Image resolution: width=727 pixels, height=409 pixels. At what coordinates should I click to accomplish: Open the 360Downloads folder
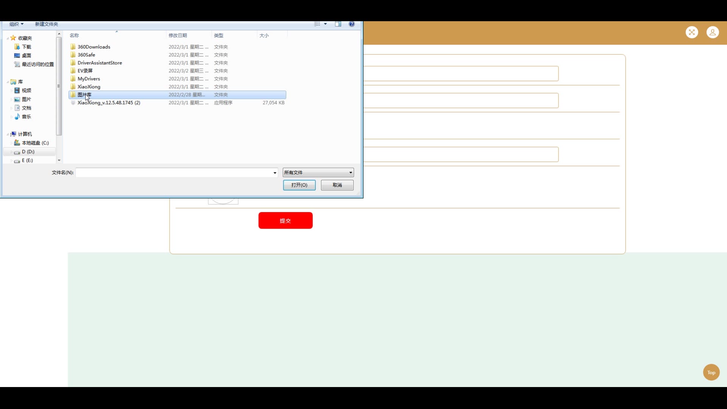[x=94, y=47]
